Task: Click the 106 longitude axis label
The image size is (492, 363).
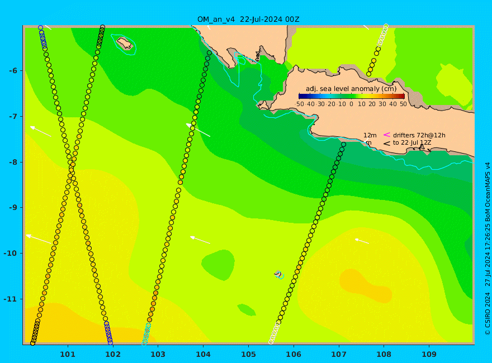Action: click(294, 354)
